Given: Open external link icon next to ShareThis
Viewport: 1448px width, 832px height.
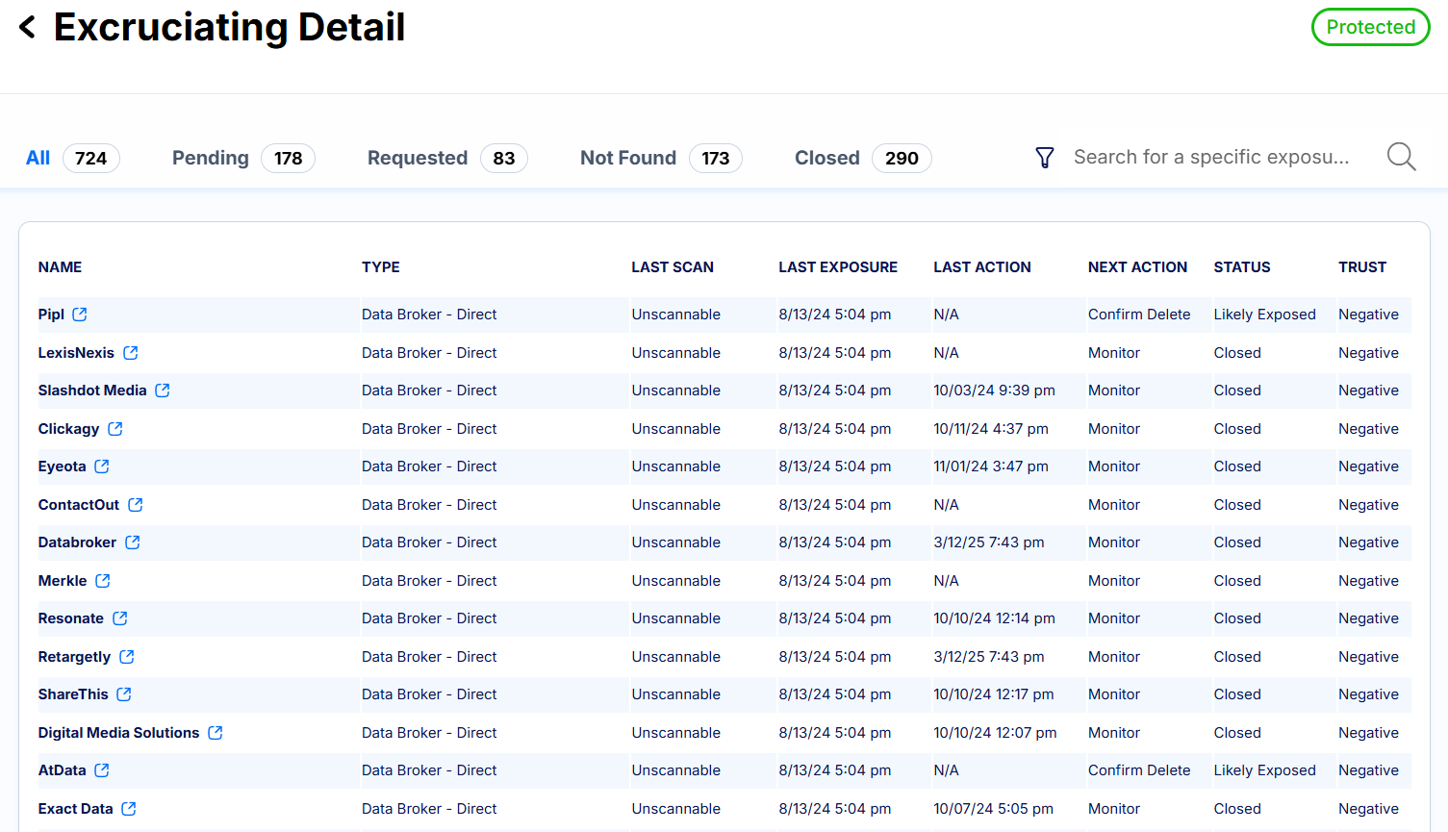Looking at the screenshot, I should (124, 694).
